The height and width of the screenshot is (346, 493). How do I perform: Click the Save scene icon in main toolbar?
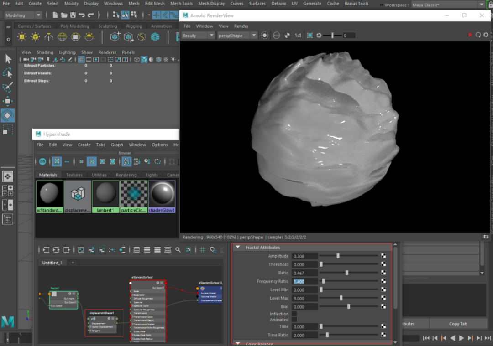pyautogui.click(x=73, y=15)
